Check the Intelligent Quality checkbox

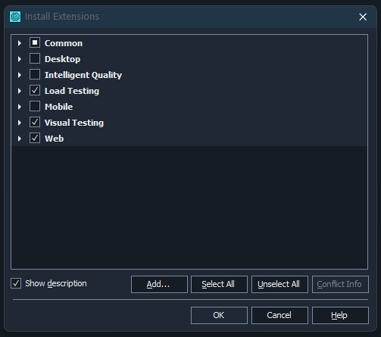coord(35,74)
